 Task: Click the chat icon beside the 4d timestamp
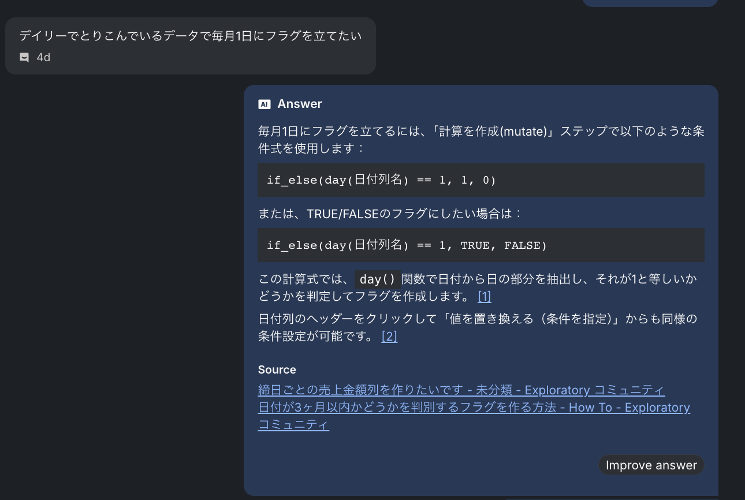[24, 57]
